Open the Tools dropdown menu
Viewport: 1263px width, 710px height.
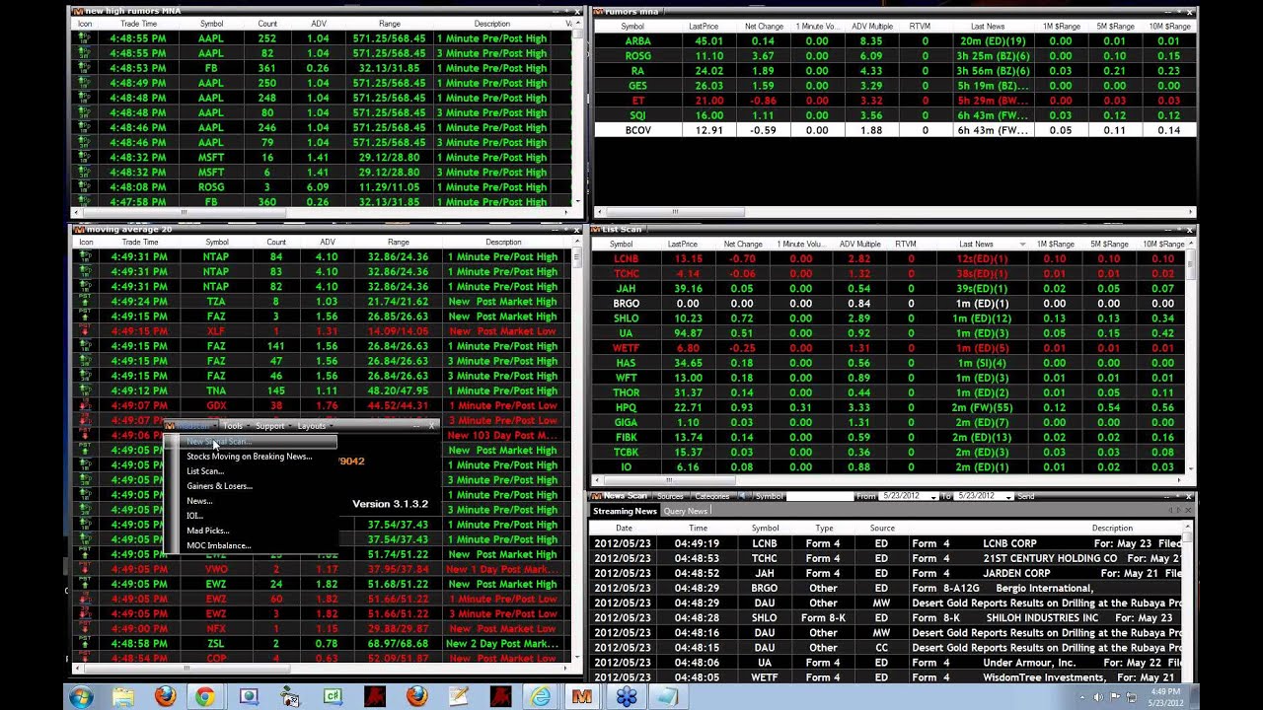pyautogui.click(x=234, y=426)
